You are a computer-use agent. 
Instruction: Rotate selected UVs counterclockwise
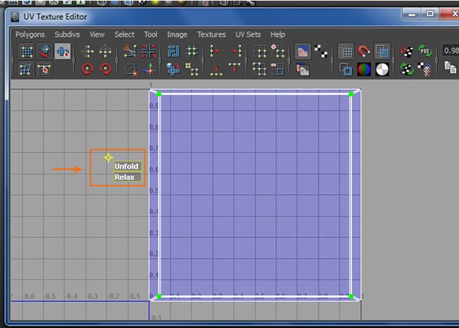pos(87,70)
